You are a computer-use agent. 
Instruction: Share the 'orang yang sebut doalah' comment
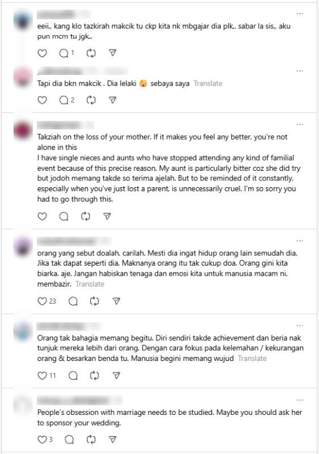[x=116, y=301]
